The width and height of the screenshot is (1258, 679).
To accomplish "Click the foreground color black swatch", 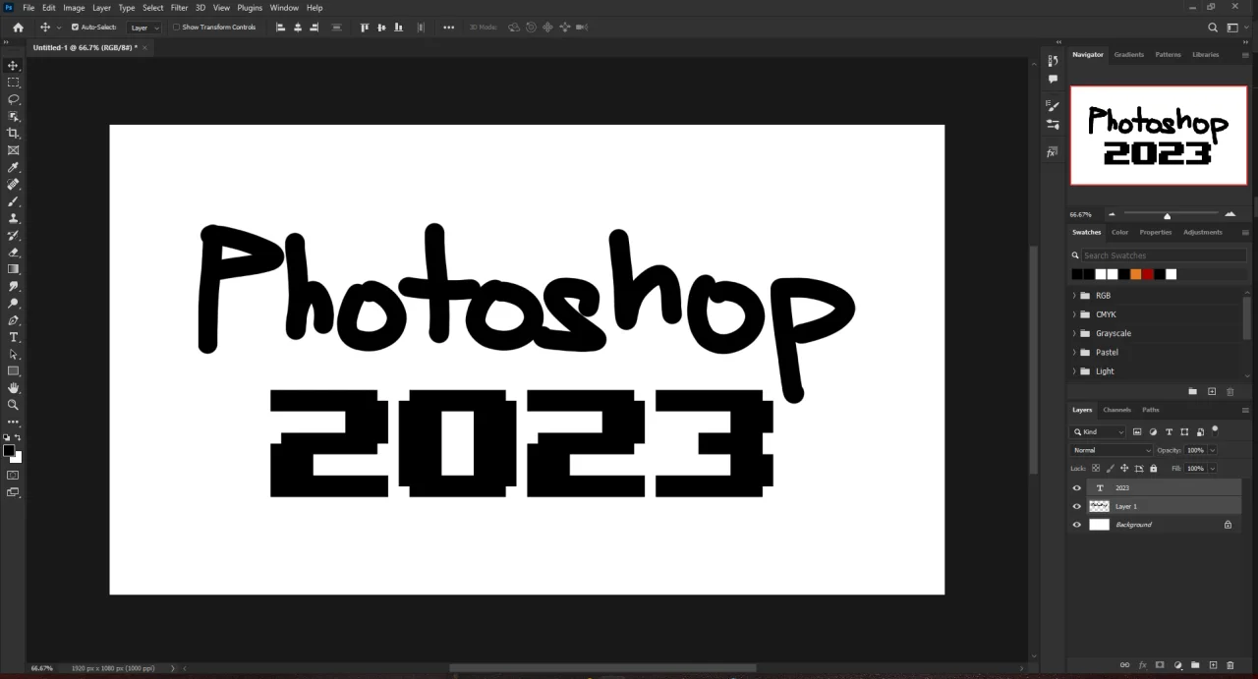I will (9, 451).
